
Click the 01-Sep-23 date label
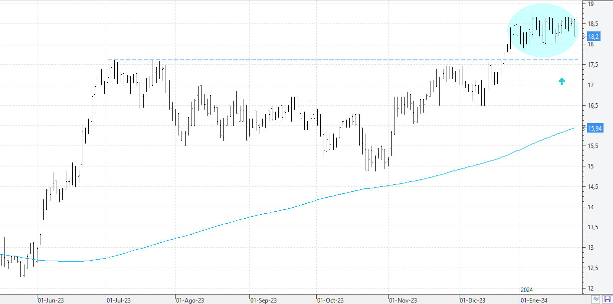(263, 301)
